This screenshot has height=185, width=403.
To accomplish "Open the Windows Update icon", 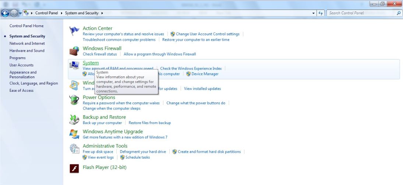I will pyautogui.click(x=74, y=85).
